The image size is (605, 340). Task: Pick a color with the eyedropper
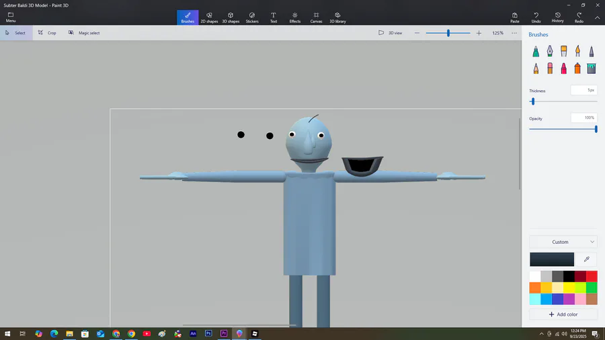point(586,259)
